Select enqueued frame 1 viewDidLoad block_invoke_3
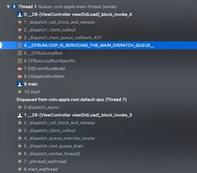This screenshot has height=173, width=197. (78, 115)
